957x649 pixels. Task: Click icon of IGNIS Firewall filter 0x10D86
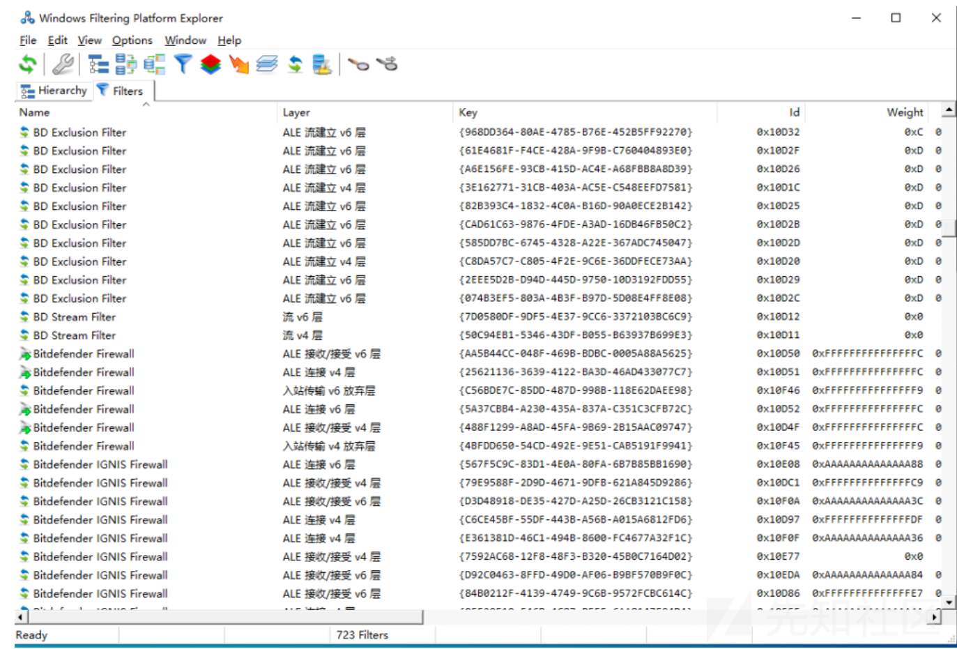[x=24, y=594]
